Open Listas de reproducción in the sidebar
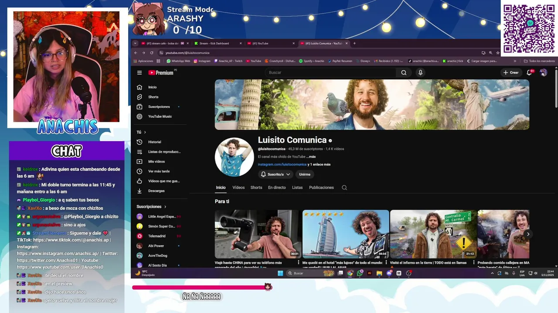 pyautogui.click(x=159, y=152)
